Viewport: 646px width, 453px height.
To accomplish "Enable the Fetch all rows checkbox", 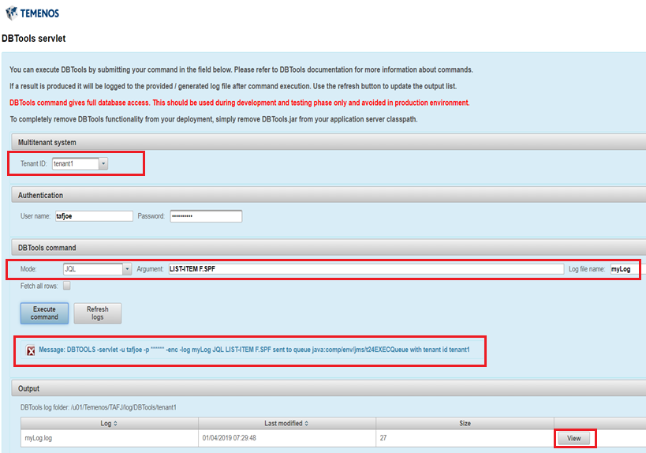I will pyautogui.click(x=67, y=286).
